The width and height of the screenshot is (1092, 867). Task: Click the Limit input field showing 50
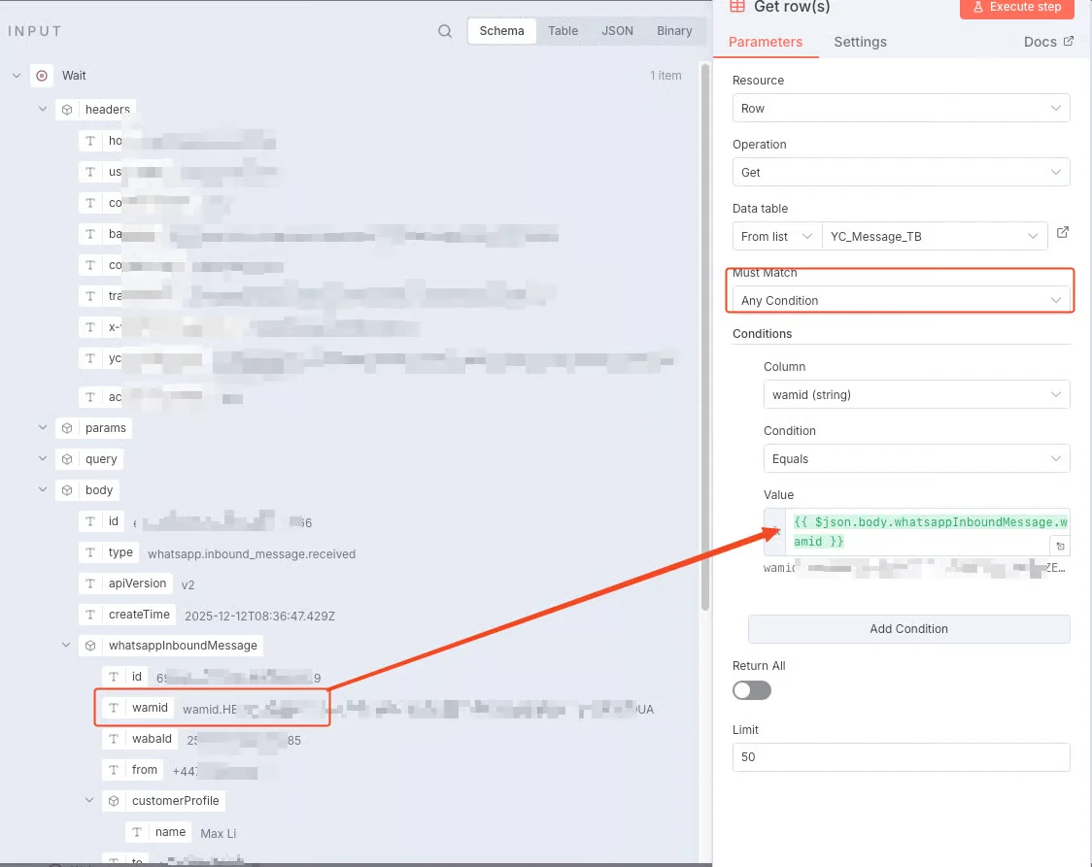pos(901,757)
